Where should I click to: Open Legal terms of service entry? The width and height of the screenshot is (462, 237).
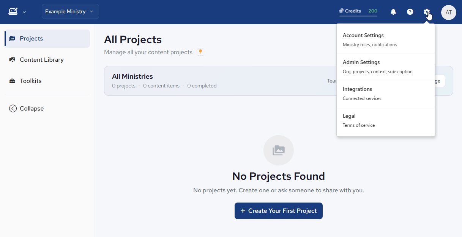[x=386, y=120]
